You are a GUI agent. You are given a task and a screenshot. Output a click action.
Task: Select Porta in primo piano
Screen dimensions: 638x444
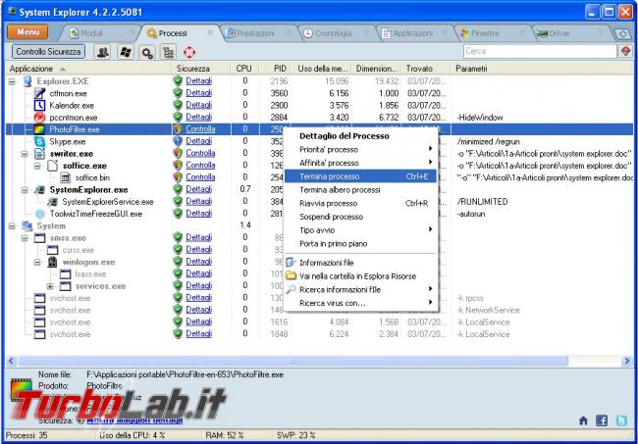(360, 244)
